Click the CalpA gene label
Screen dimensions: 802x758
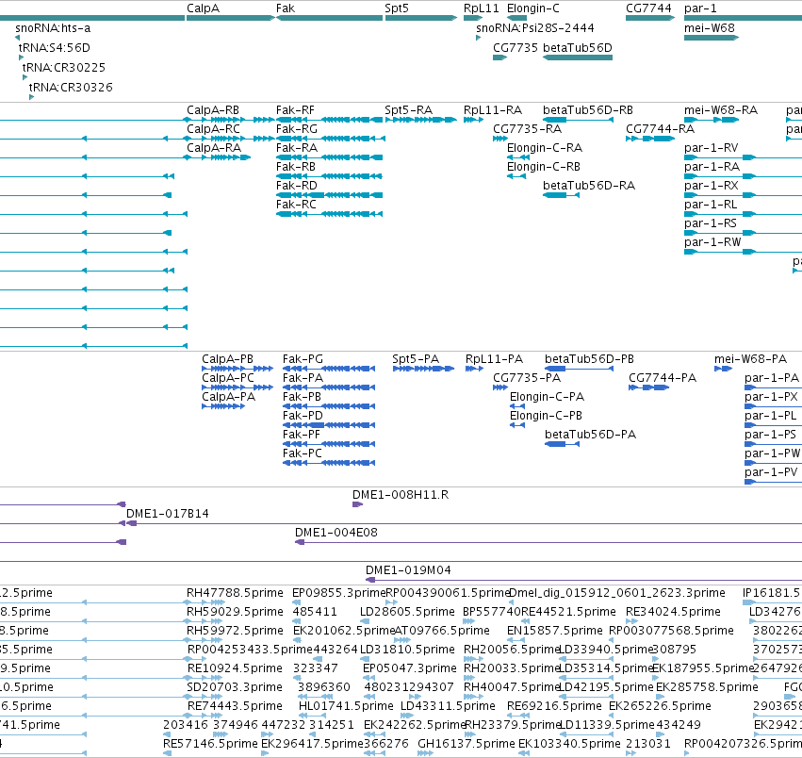(203, 8)
